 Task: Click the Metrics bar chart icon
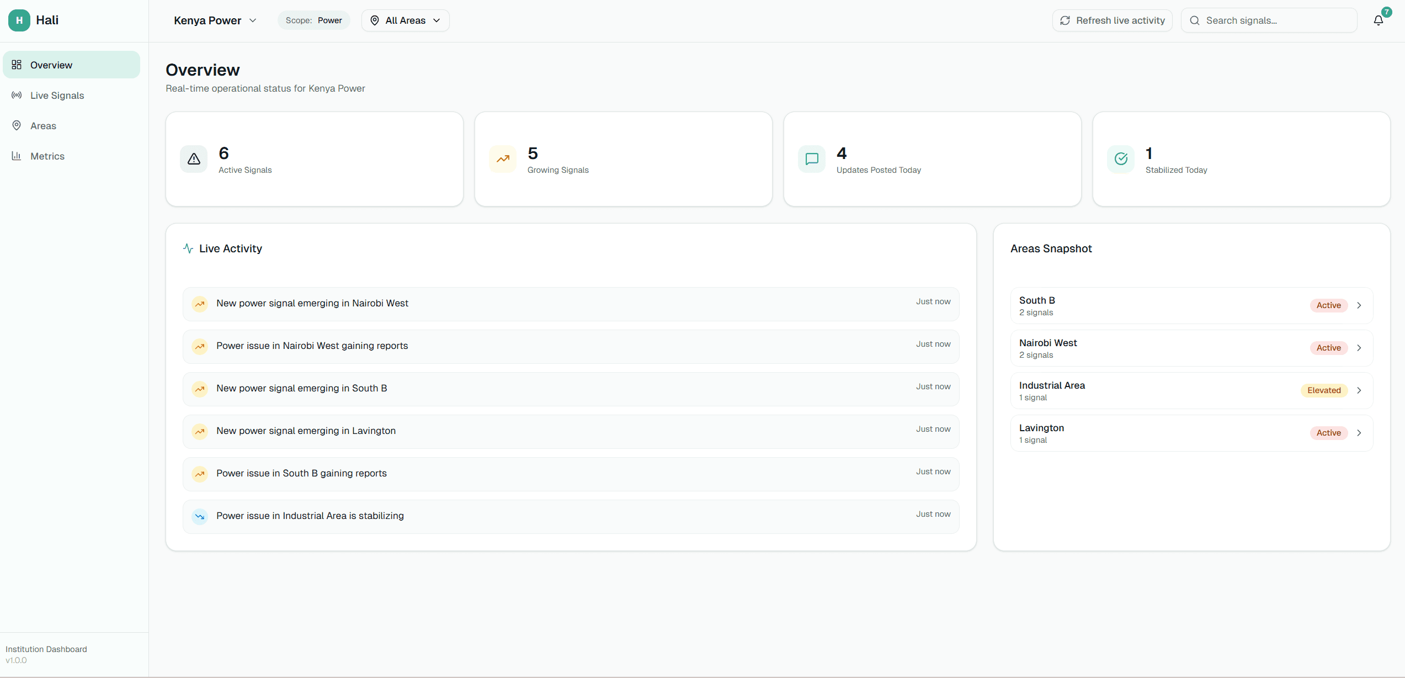coord(17,156)
